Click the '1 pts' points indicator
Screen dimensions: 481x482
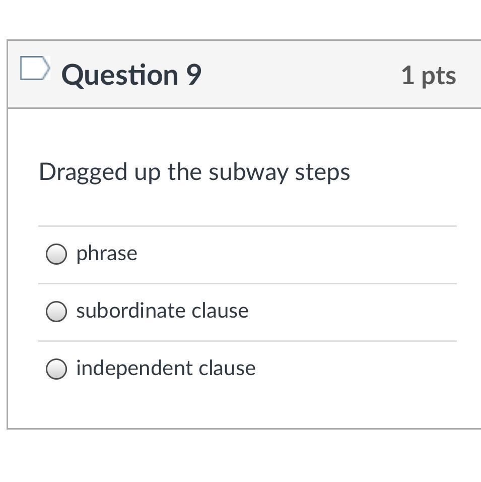tap(428, 76)
